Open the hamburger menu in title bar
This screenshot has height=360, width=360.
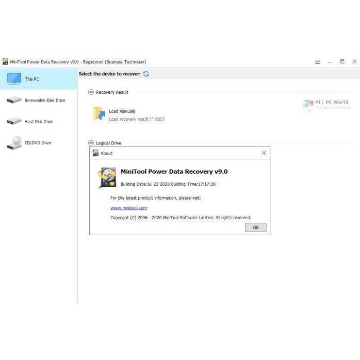317,62
